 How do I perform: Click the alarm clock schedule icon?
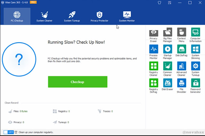16,132
